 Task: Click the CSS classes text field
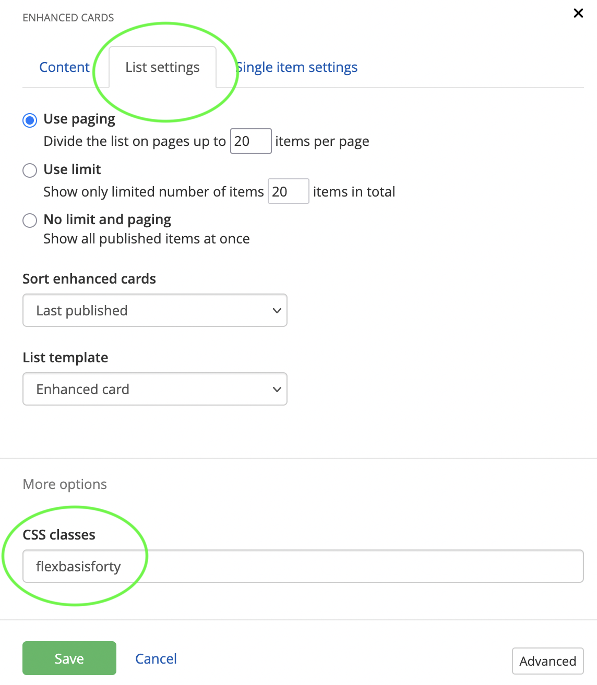click(303, 567)
